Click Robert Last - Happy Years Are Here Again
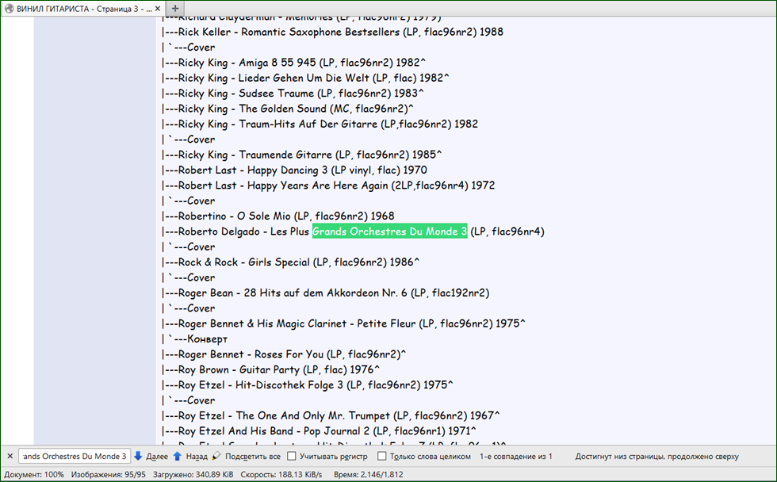This screenshot has width=777, height=482. [328, 186]
